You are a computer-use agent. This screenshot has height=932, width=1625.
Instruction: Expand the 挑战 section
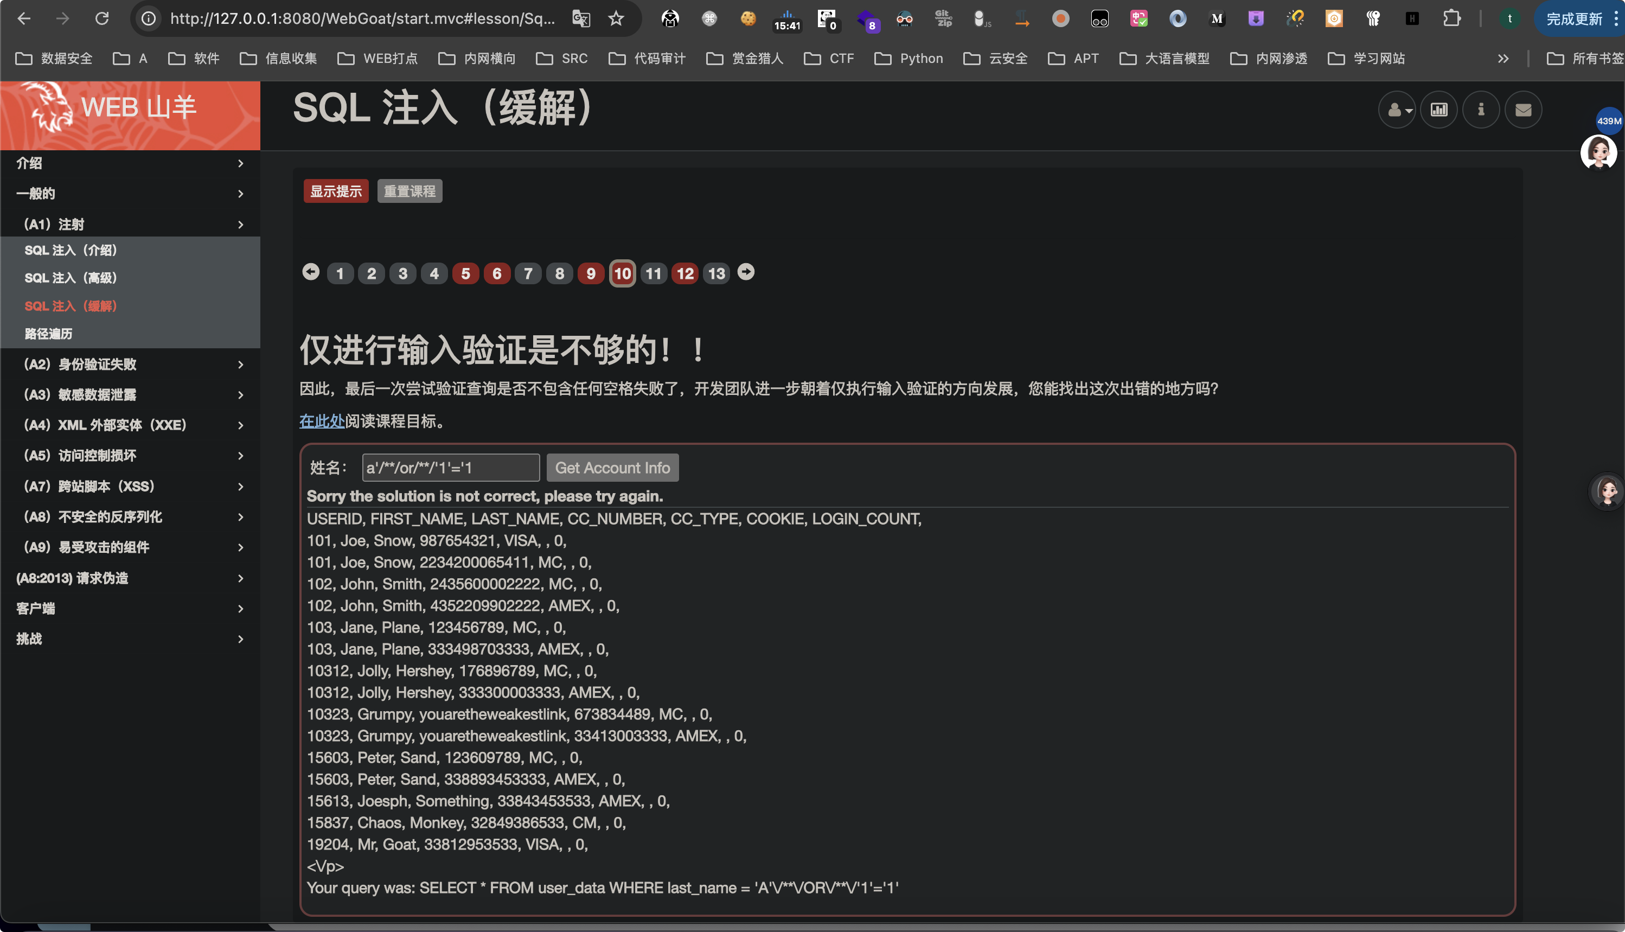click(x=130, y=639)
